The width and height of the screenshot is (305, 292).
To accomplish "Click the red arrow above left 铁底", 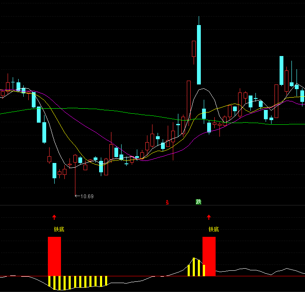I will tap(54, 217).
